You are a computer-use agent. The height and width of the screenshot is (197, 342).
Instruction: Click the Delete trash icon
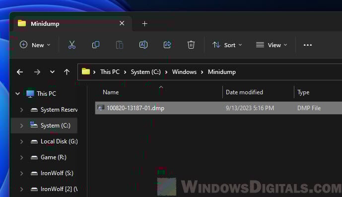[191, 45]
